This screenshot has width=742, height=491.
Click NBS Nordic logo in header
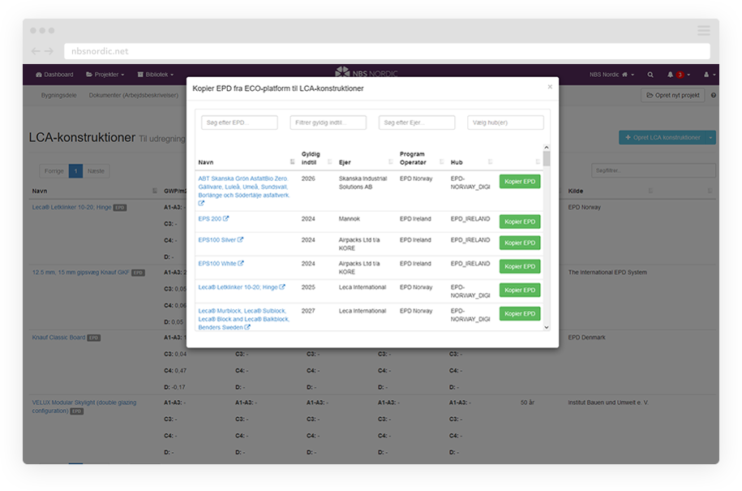[367, 72]
